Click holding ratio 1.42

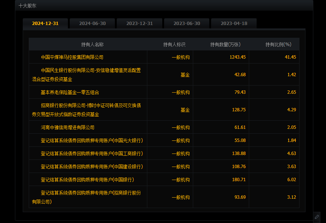pos(292,75)
